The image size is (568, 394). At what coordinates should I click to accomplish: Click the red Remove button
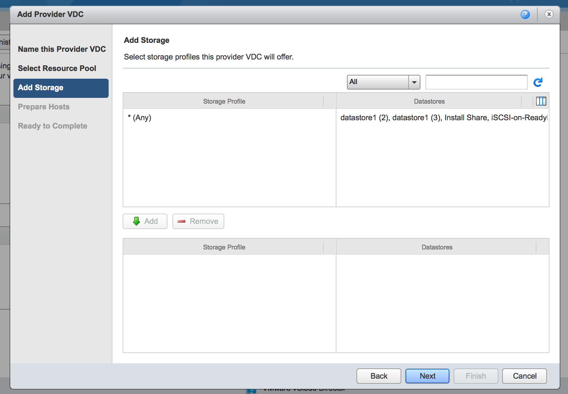click(198, 221)
